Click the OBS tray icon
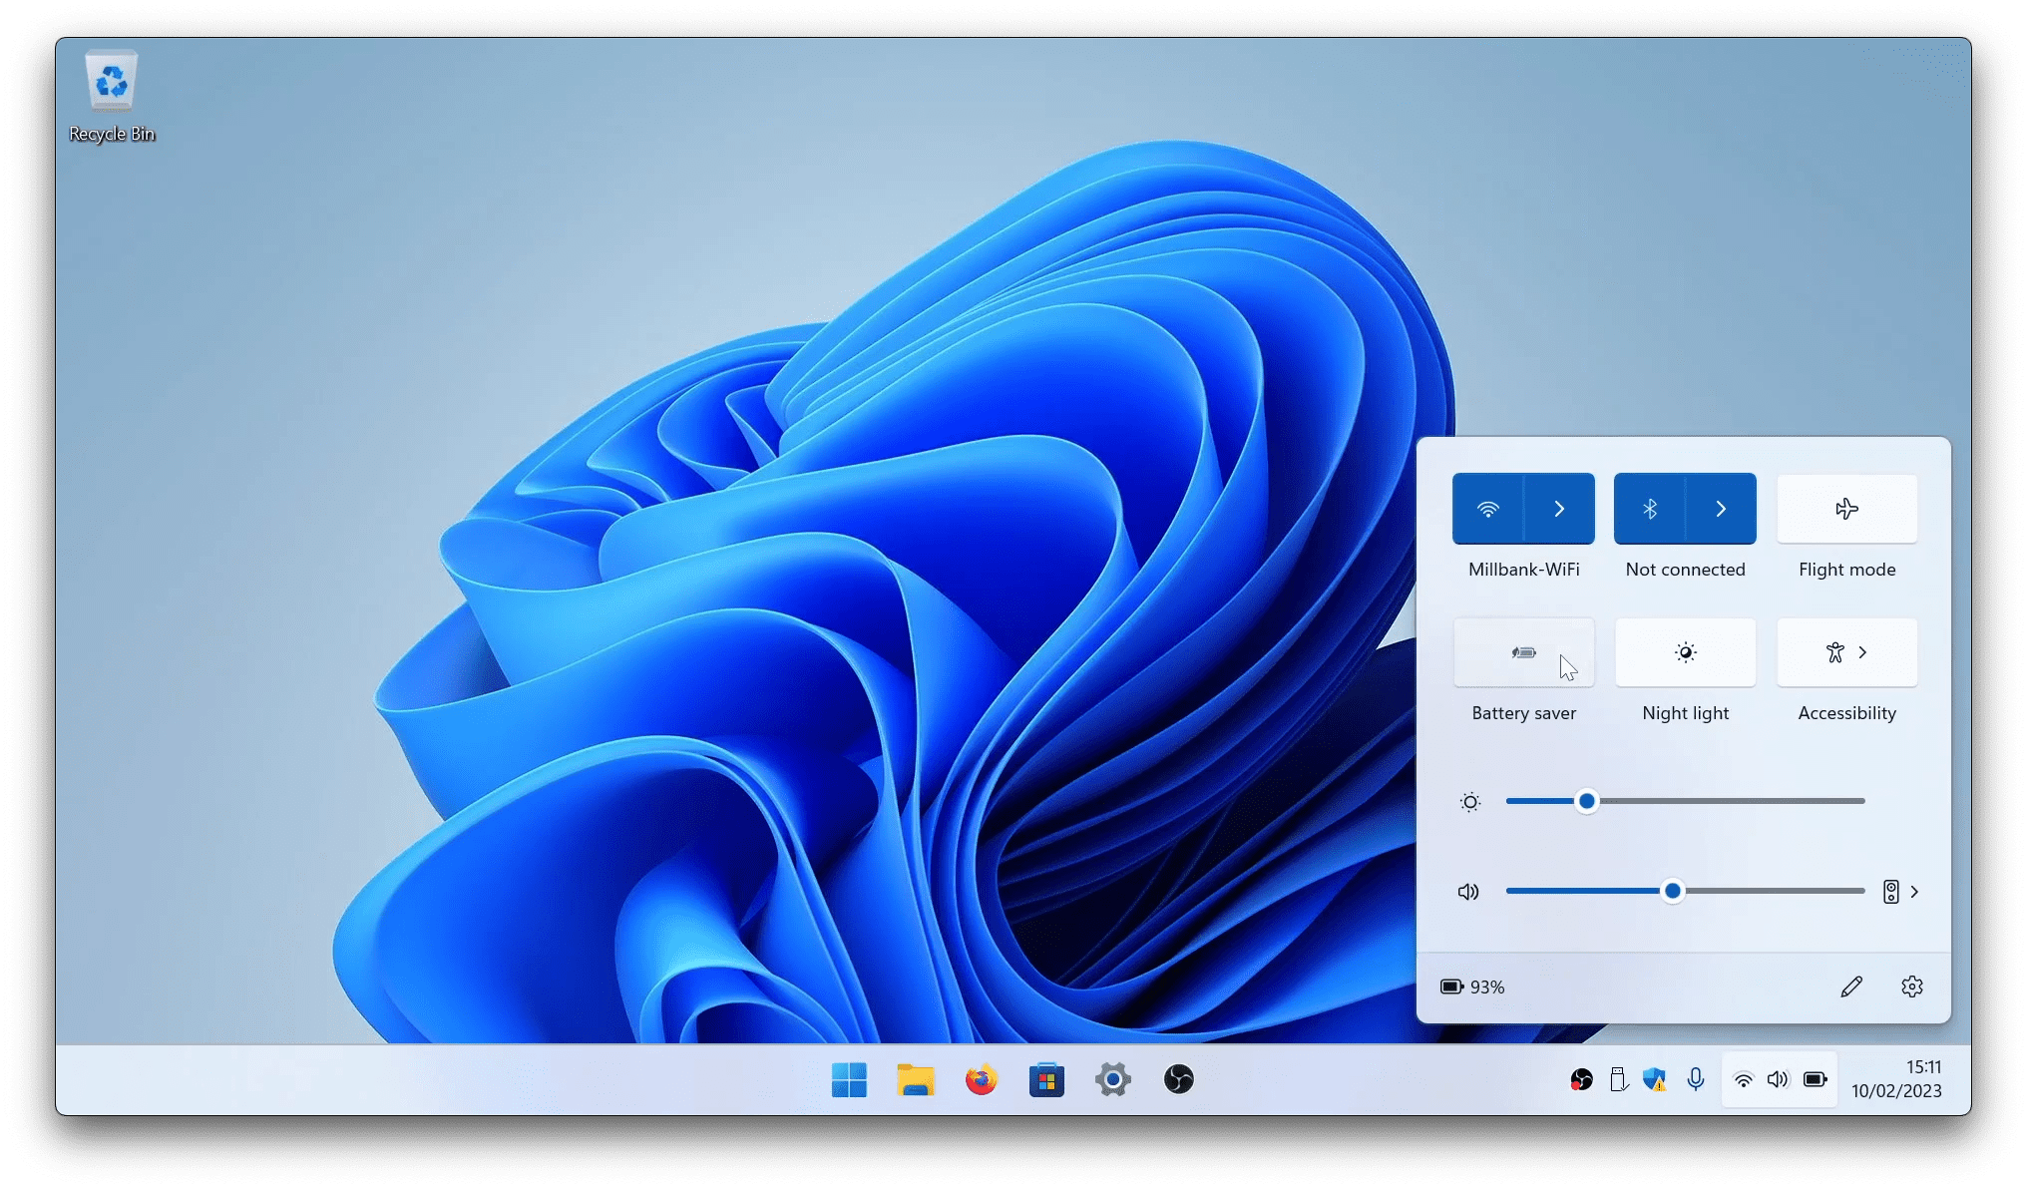 (x=1581, y=1079)
